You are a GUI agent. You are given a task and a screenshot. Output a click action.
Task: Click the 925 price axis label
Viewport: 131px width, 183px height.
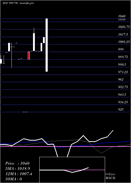121,110
